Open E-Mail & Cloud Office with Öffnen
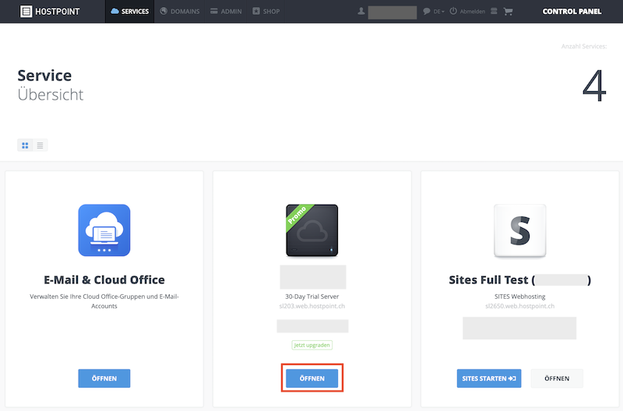Viewport: 623px width, 411px height. pyautogui.click(x=104, y=378)
